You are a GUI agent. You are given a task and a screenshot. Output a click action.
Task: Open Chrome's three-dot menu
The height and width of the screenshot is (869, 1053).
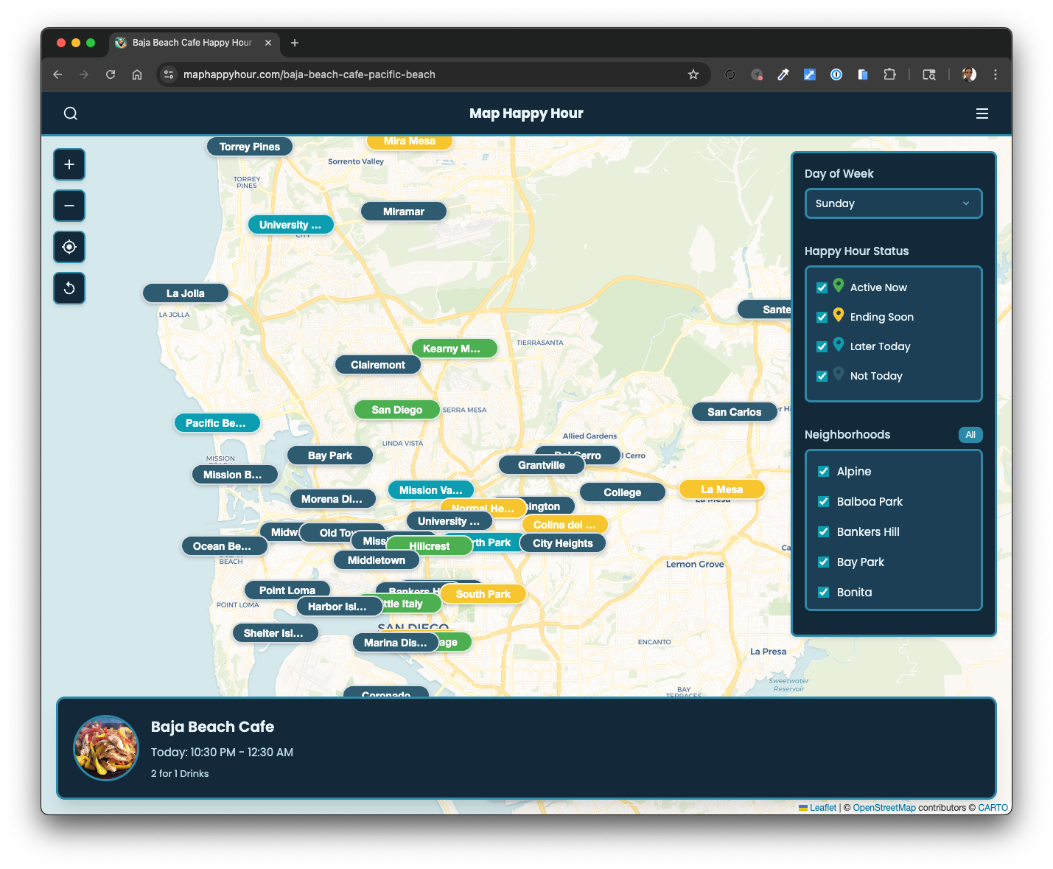(996, 74)
